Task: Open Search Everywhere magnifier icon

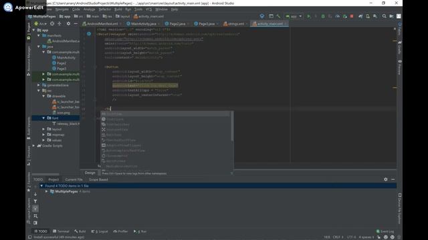Action: (384, 16)
